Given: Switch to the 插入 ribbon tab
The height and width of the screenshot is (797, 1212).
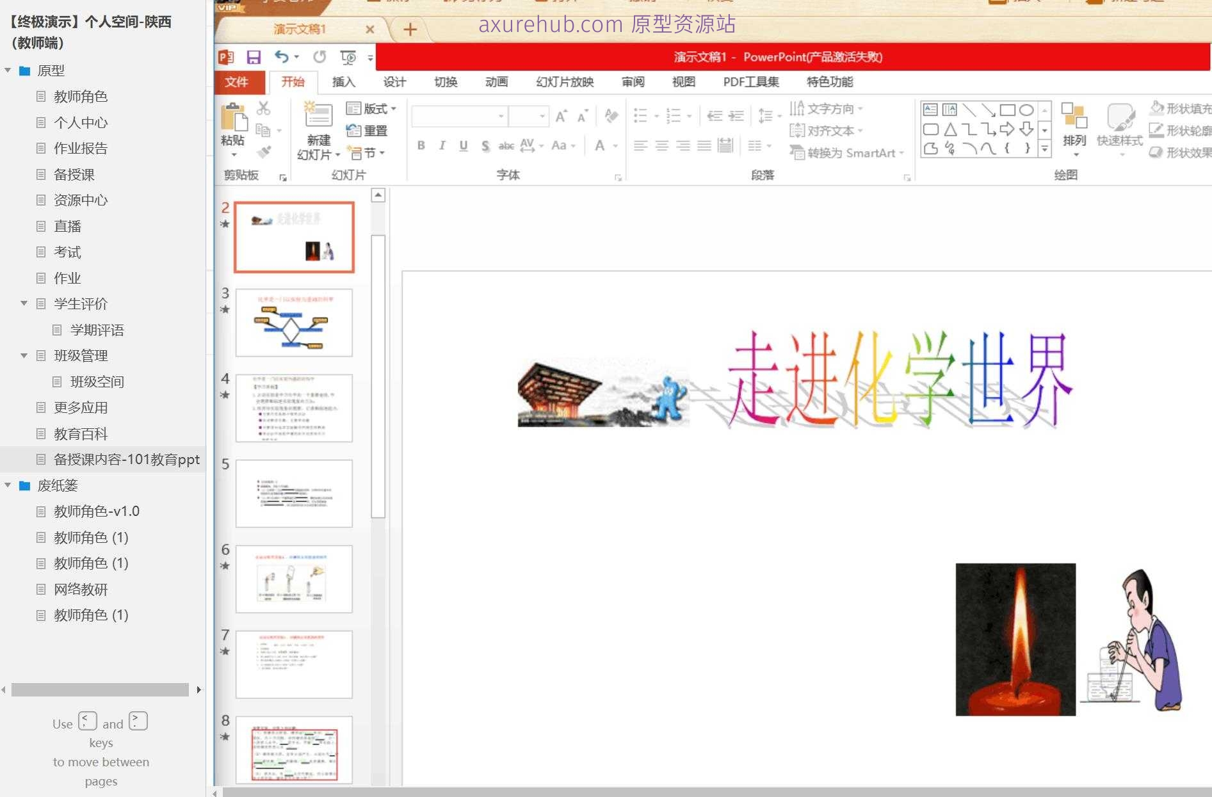Looking at the screenshot, I should pyautogui.click(x=343, y=82).
